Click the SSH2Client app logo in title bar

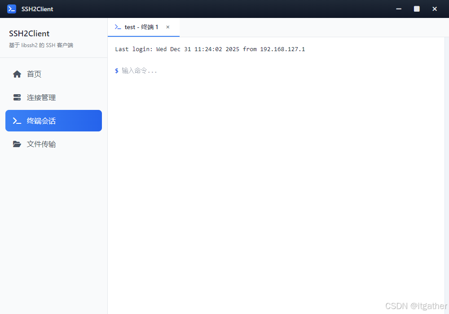click(12, 9)
